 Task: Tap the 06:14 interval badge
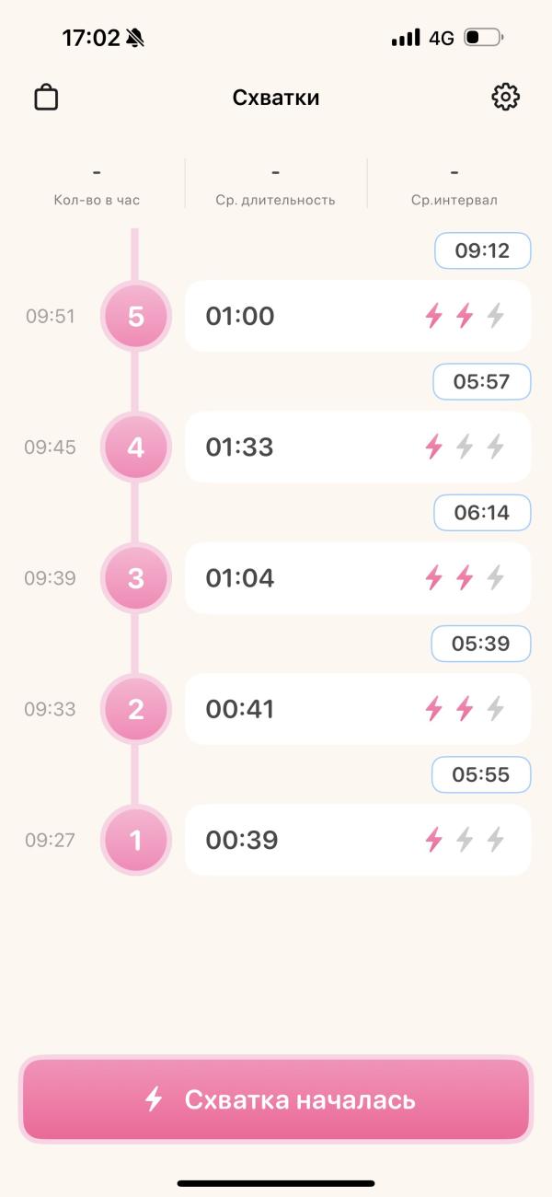(482, 513)
